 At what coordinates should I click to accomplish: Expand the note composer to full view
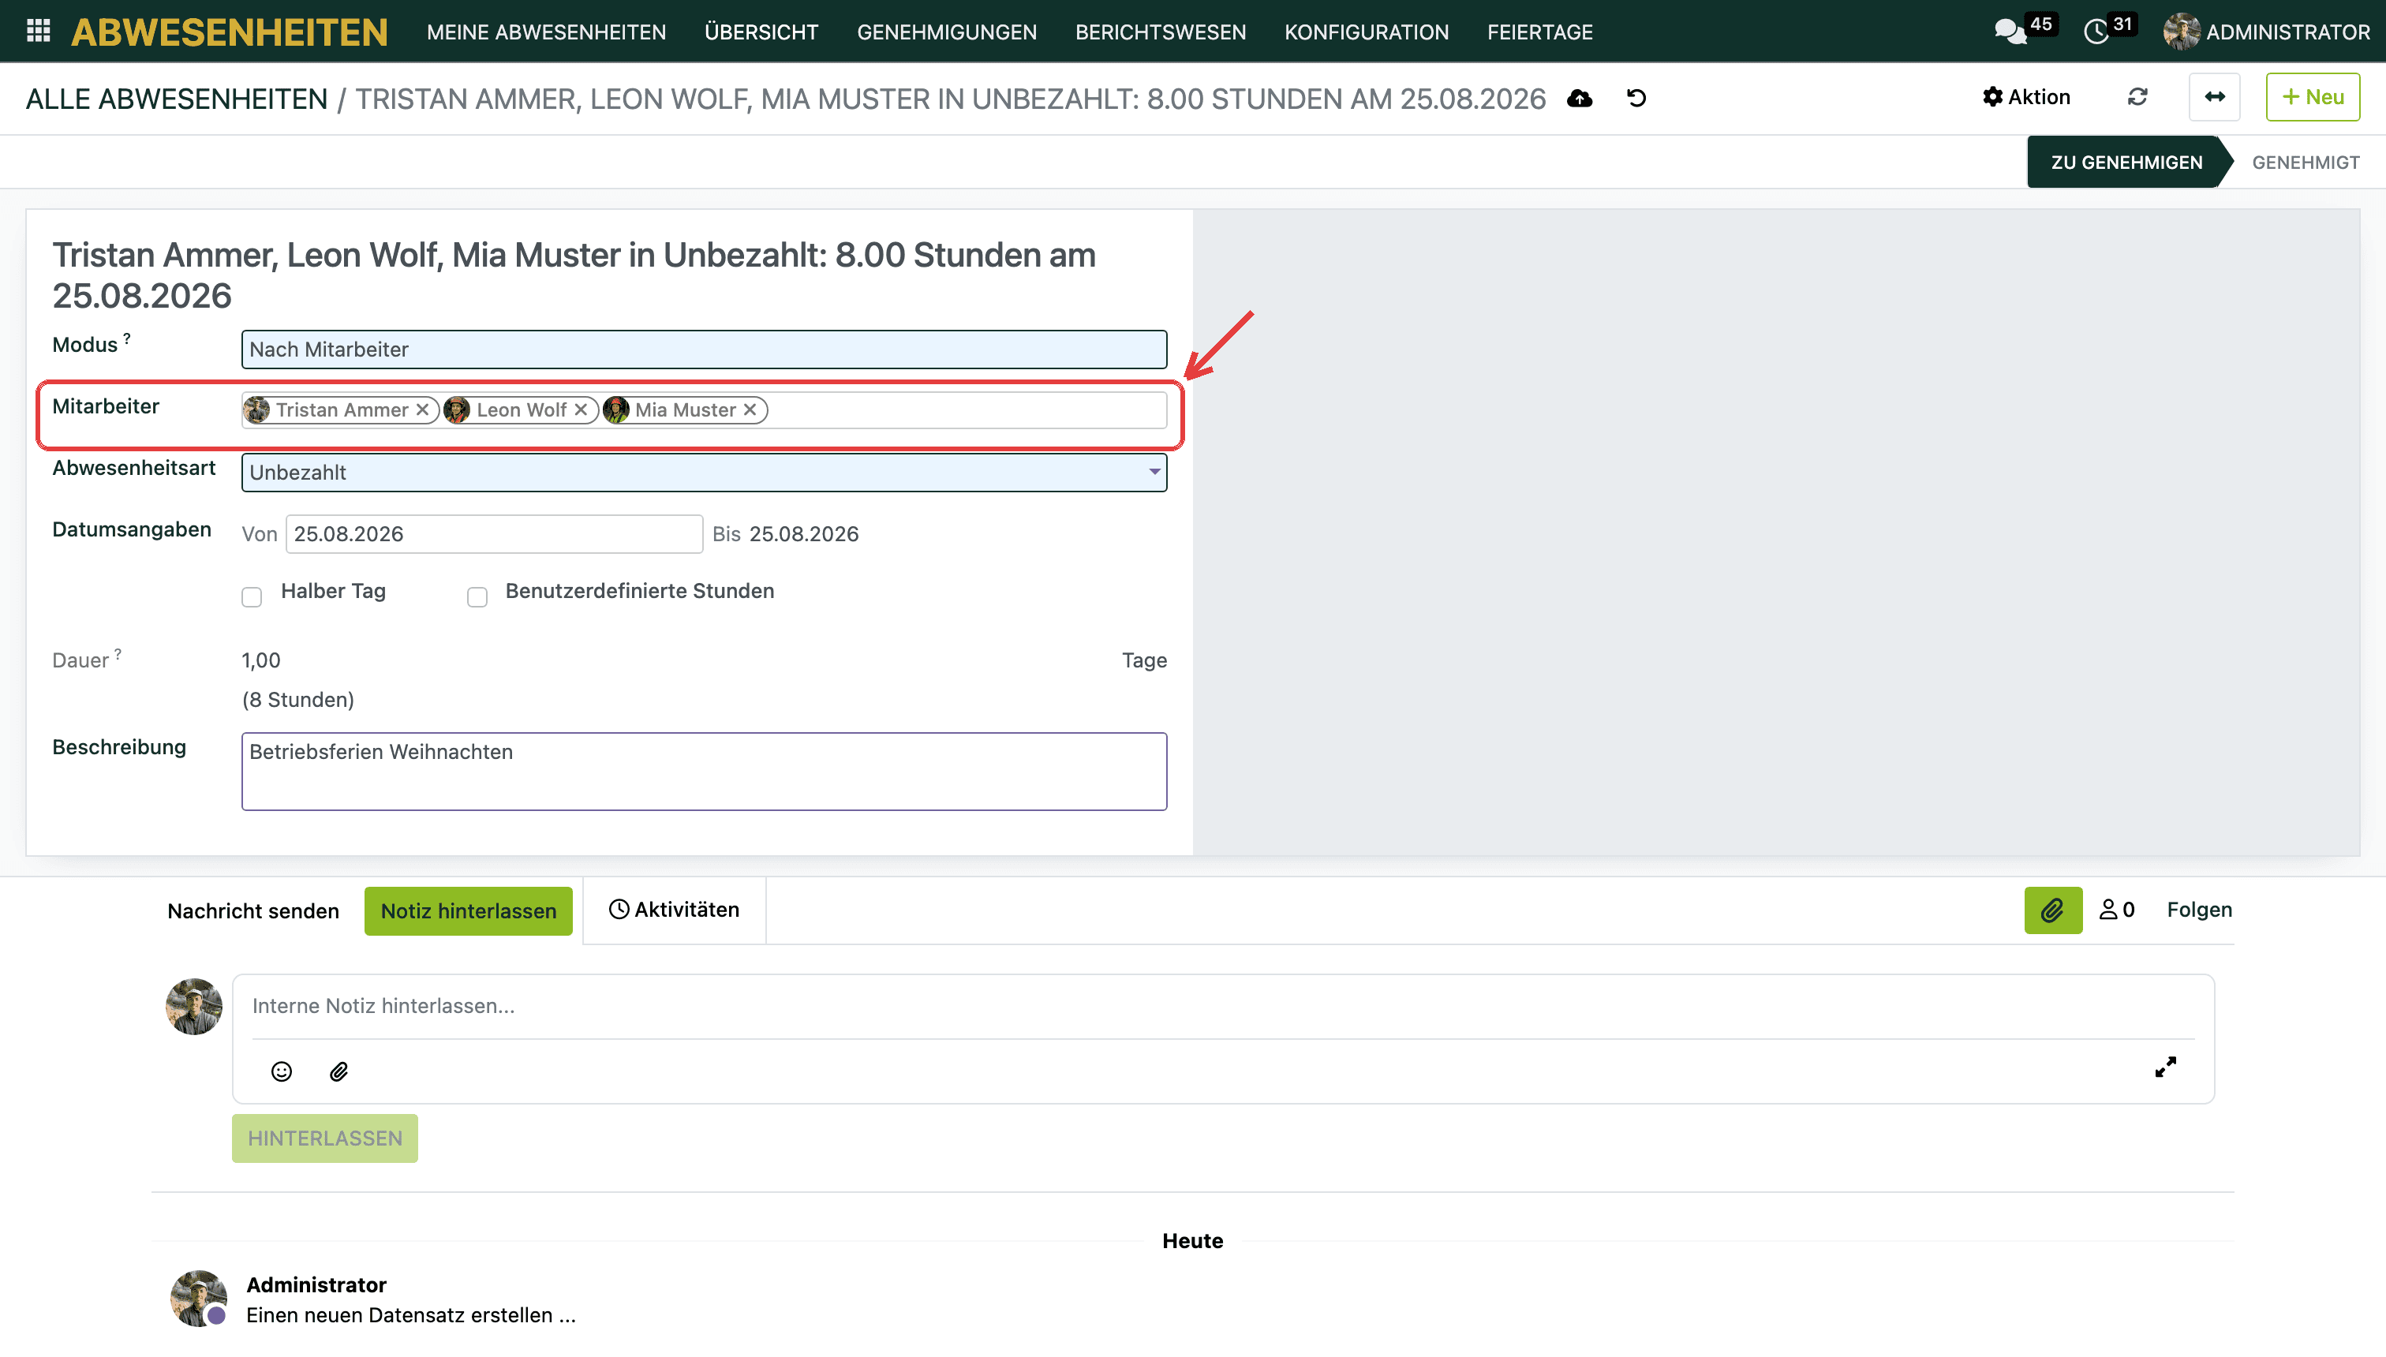coord(2165,1067)
